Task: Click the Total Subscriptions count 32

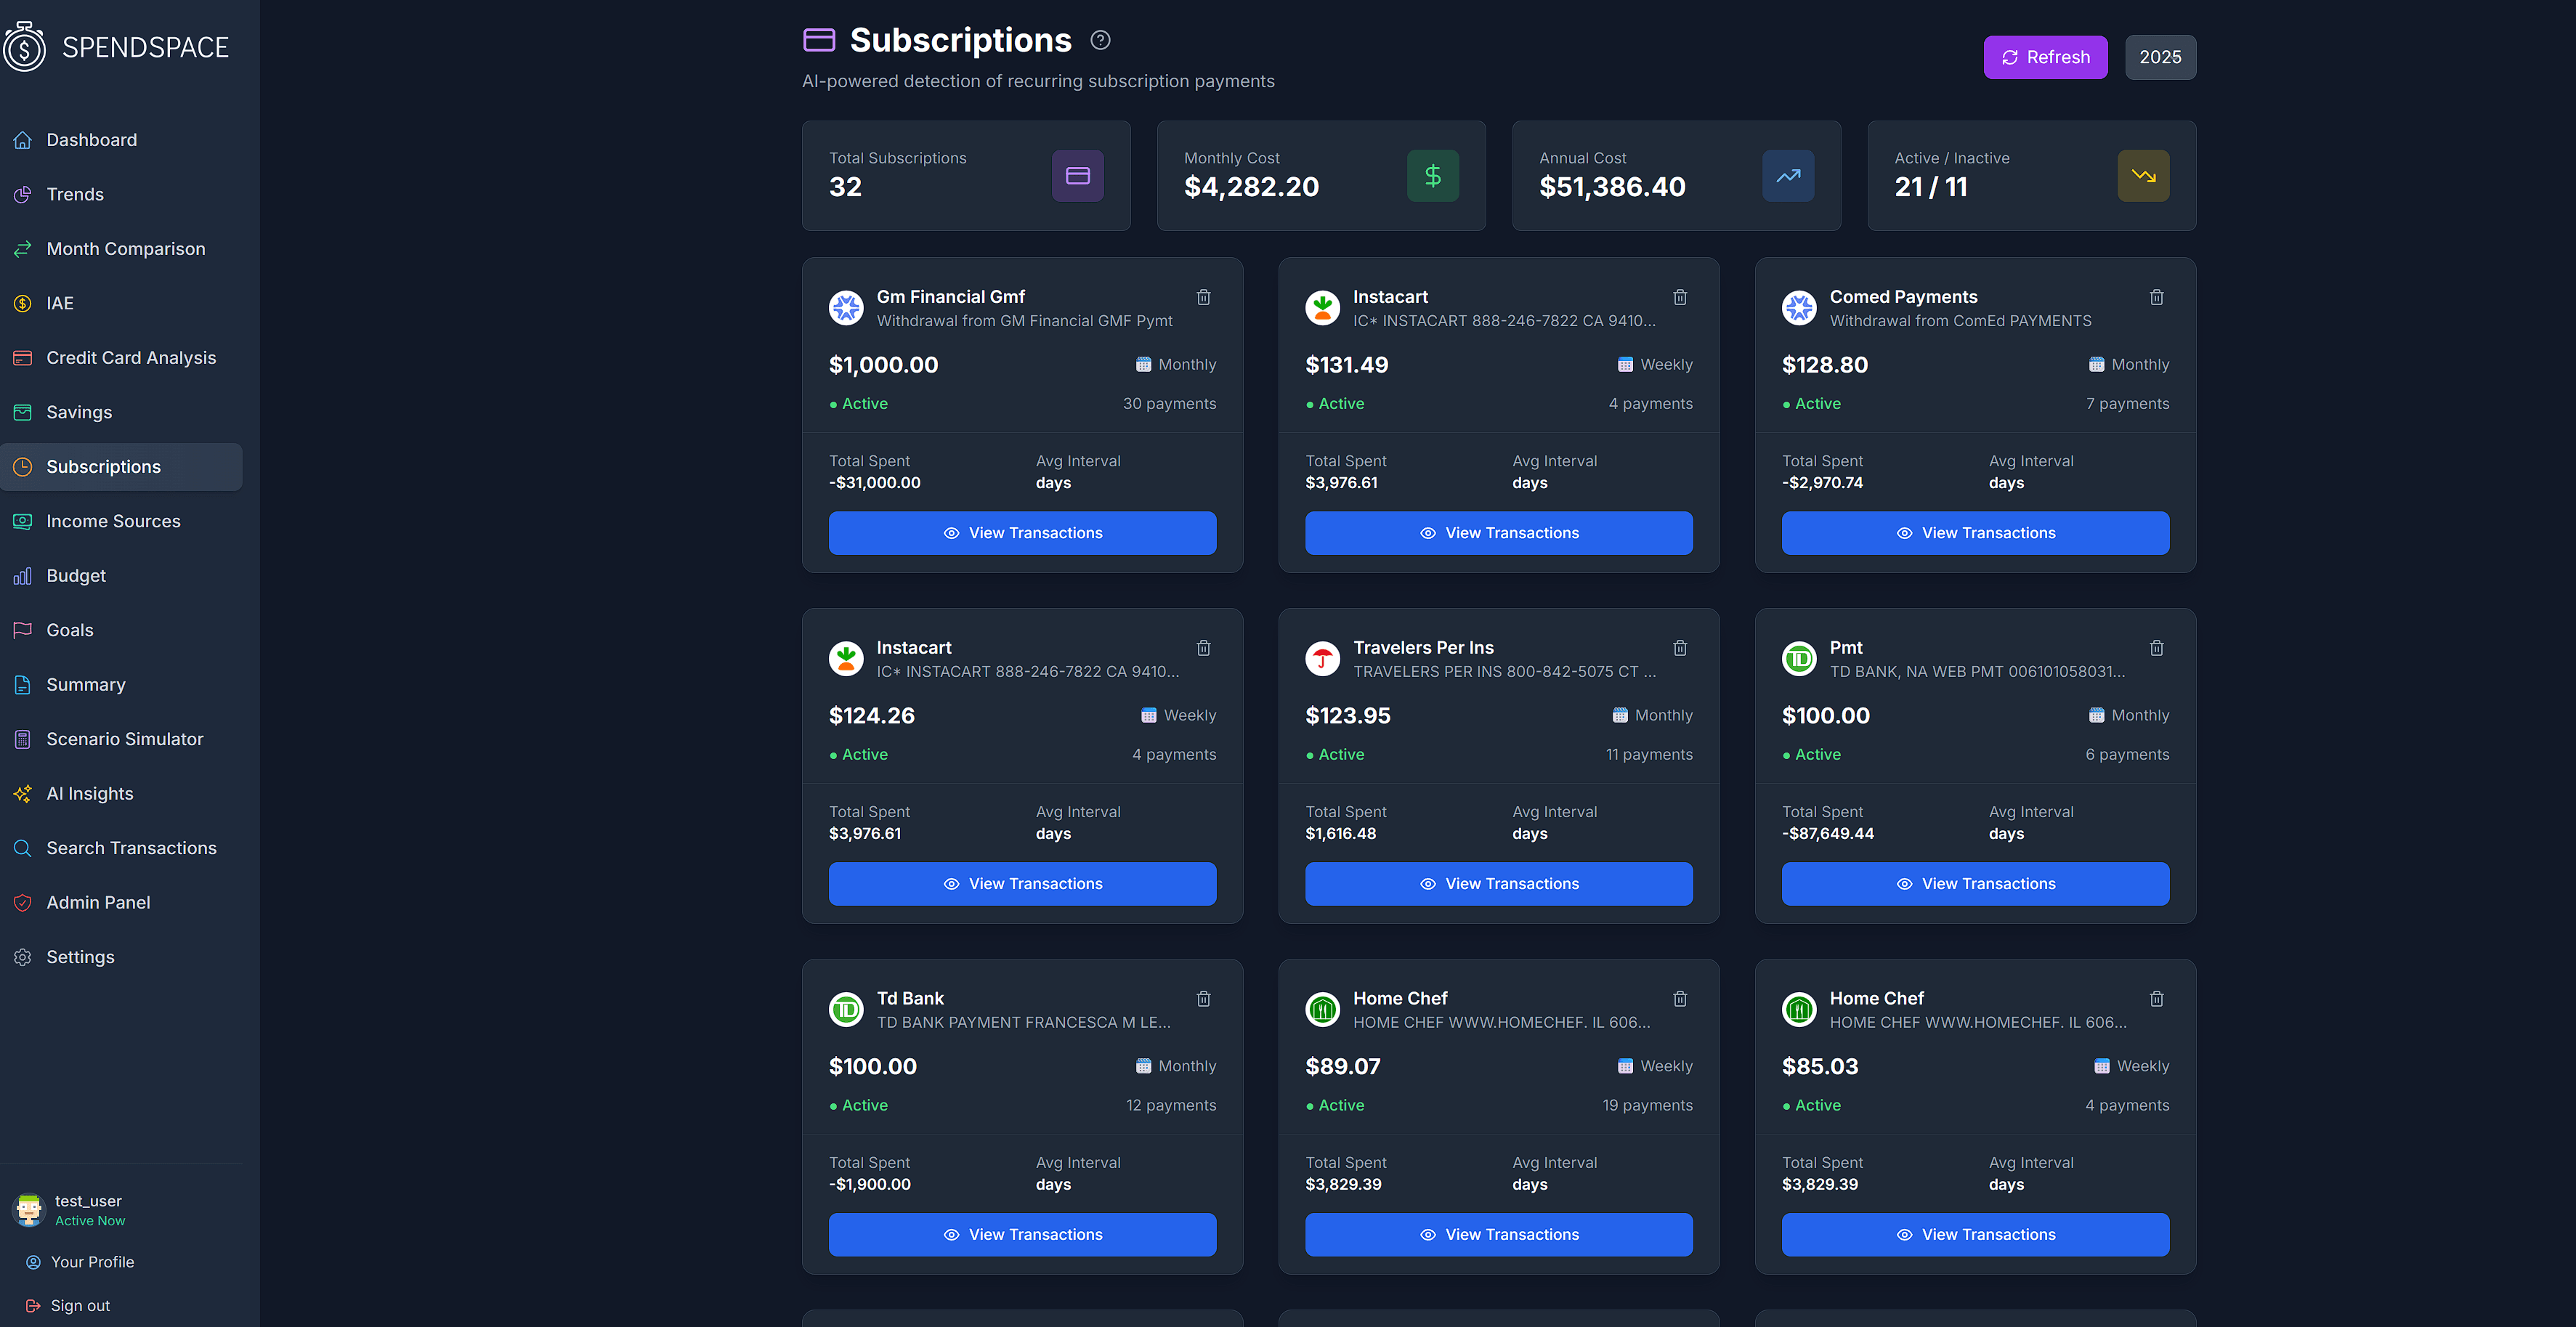Action: click(x=845, y=187)
